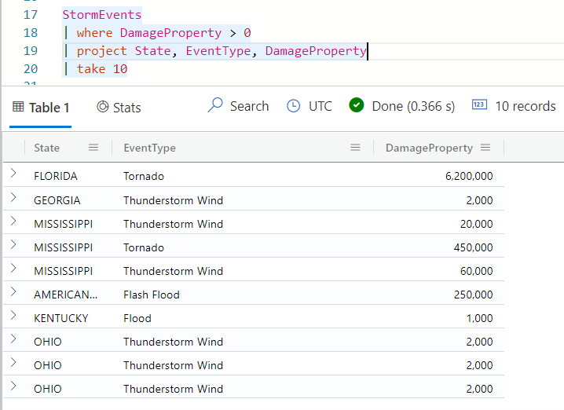Change the UTC timezone setting
This screenshot has height=410, width=564.
(320, 106)
